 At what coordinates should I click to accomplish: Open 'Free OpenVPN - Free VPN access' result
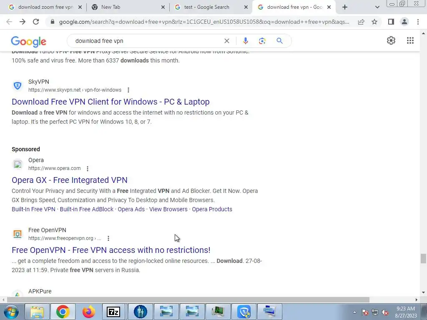click(x=111, y=250)
